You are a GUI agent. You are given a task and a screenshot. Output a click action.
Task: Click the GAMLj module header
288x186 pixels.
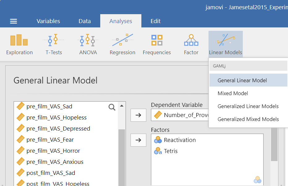pyautogui.click(x=248, y=66)
